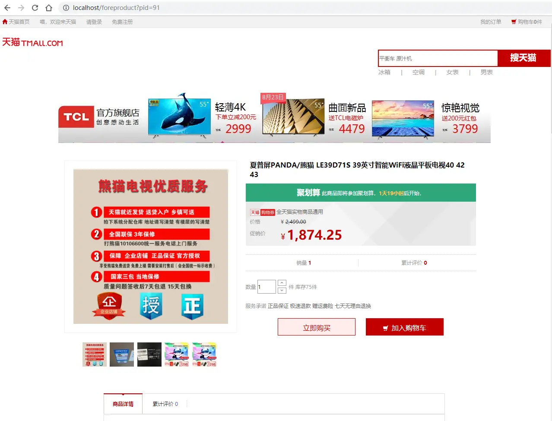Click the localhost URL address field
The height and width of the screenshot is (421, 552).
point(116,8)
